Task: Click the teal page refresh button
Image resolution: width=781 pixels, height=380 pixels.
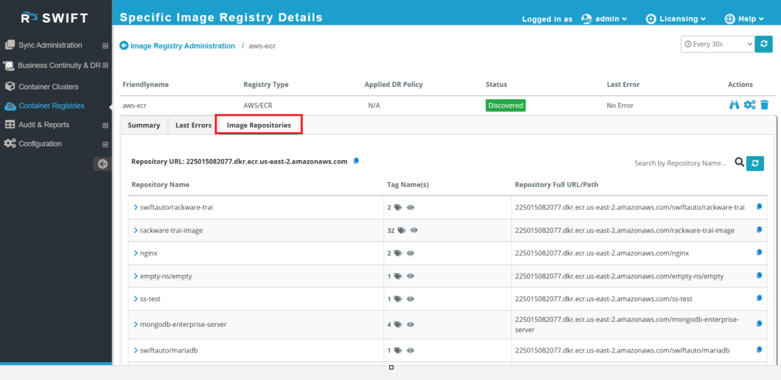Action: click(763, 44)
